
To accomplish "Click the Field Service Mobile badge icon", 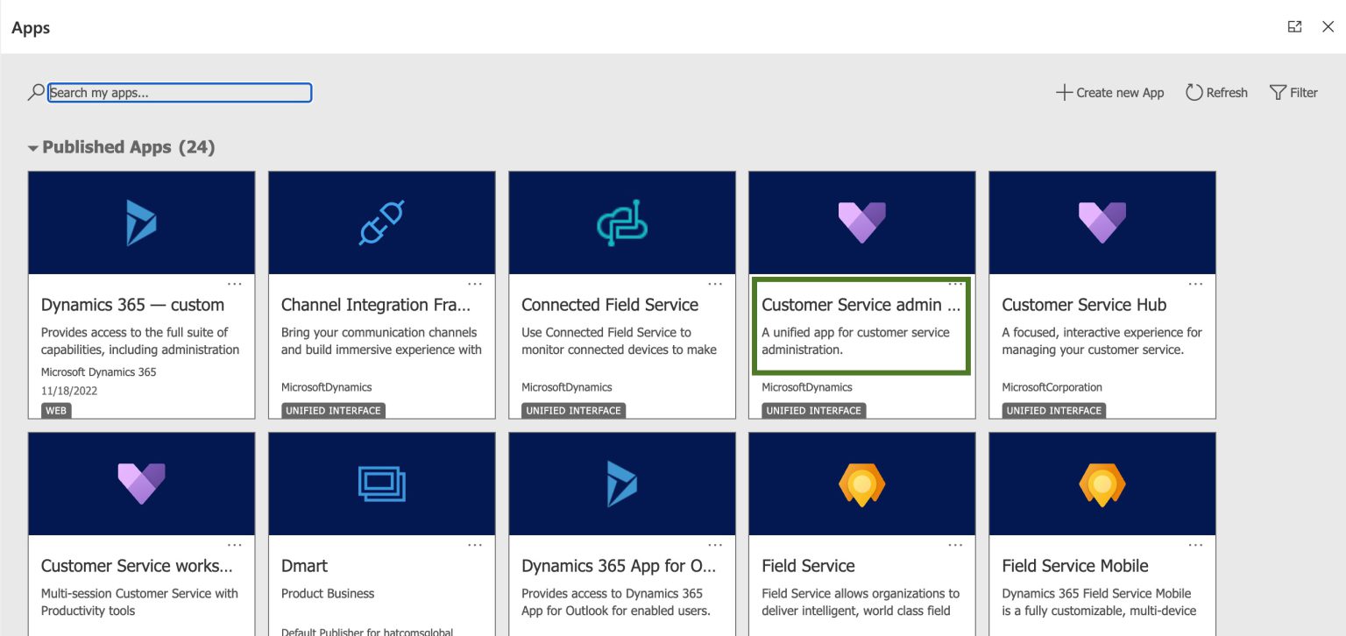I will [x=1102, y=483].
